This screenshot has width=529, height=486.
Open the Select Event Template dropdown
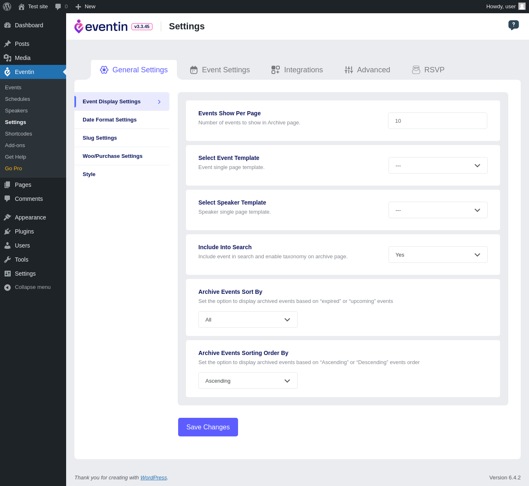click(x=438, y=165)
